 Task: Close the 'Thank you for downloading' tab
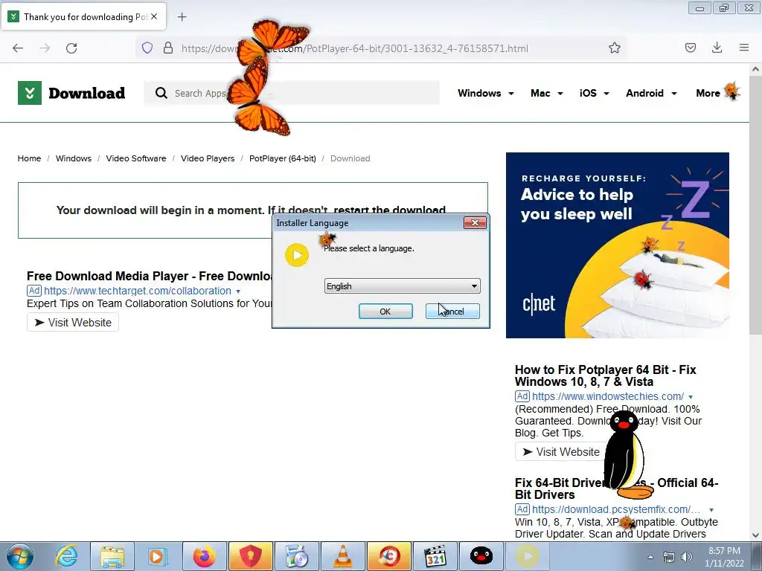tap(154, 16)
